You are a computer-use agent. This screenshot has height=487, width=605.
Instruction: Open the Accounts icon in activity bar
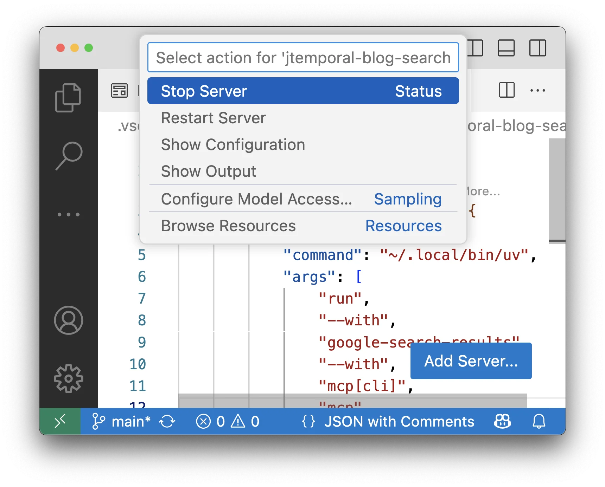click(69, 320)
